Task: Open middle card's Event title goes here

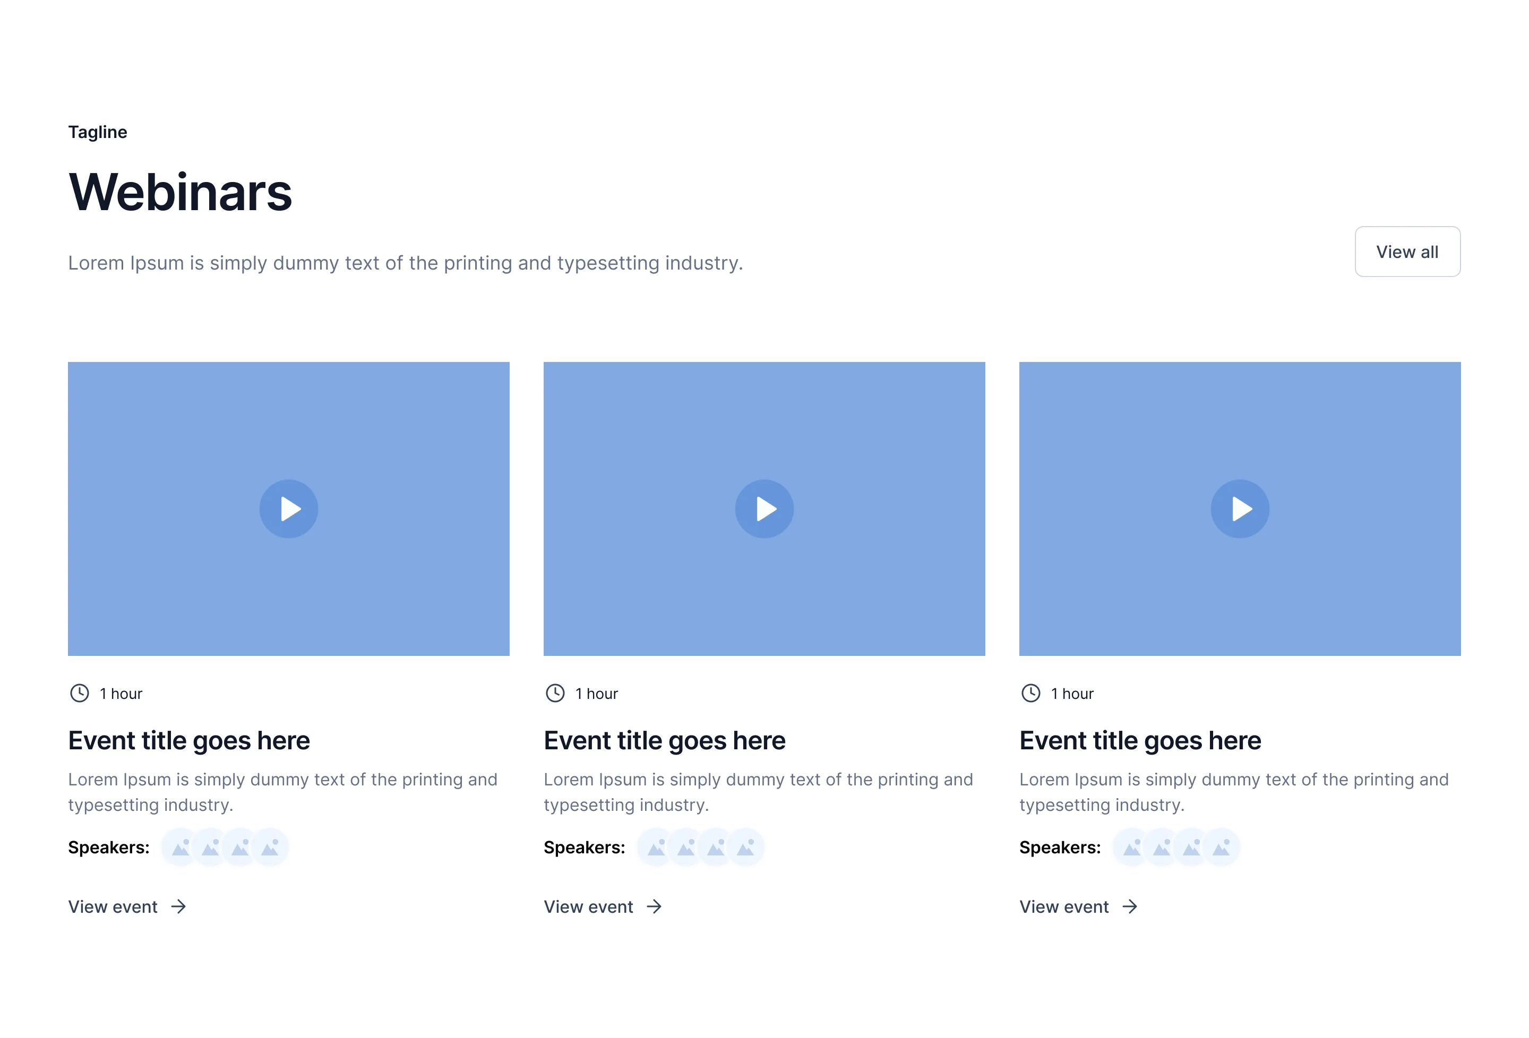Action: [x=665, y=741]
